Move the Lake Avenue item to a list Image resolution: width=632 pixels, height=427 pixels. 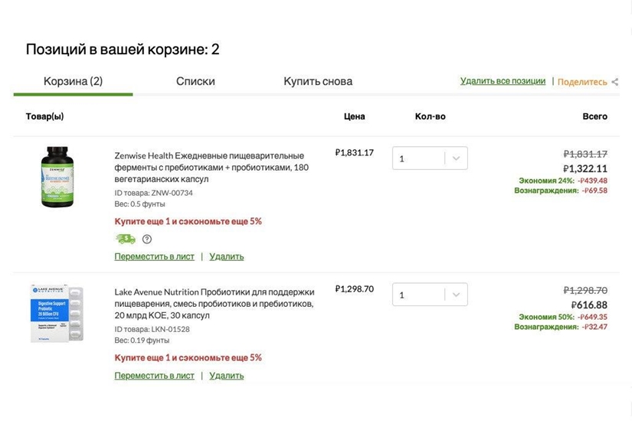154,376
